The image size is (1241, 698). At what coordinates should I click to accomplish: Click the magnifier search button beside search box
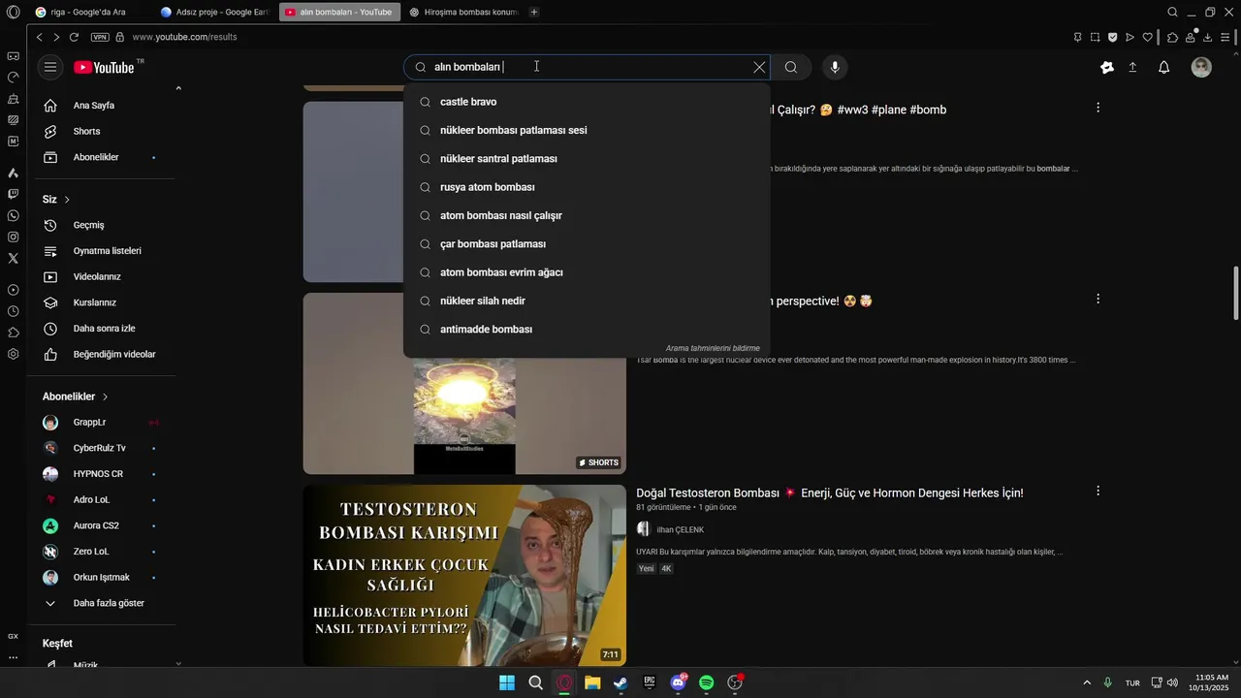[791, 67]
